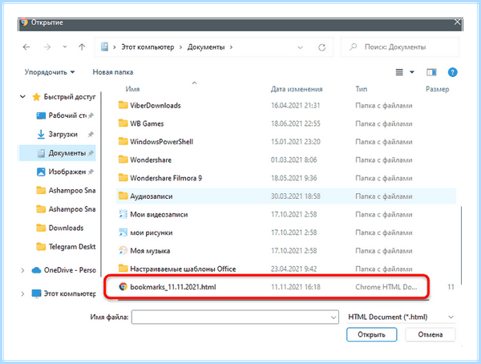Click the file list vertical scrollbar
The height and width of the screenshot is (364, 481).
(460, 245)
